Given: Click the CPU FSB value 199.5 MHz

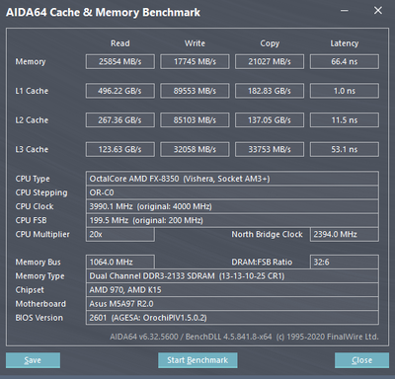Looking at the screenshot, I should [232, 220].
